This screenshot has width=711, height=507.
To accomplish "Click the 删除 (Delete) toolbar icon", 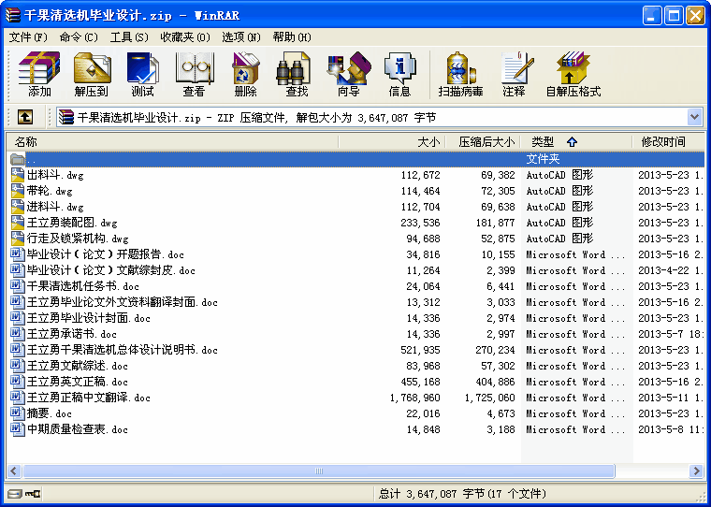I will (x=245, y=75).
